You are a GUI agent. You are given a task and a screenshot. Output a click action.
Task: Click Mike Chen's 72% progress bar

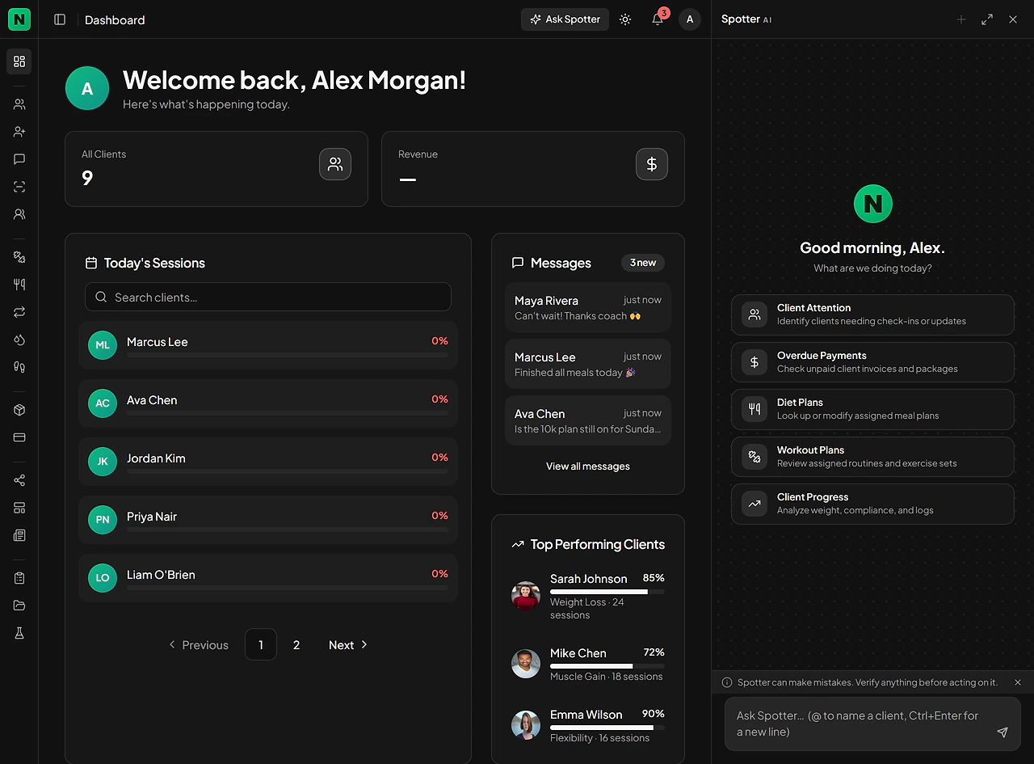(x=607, y=666)
